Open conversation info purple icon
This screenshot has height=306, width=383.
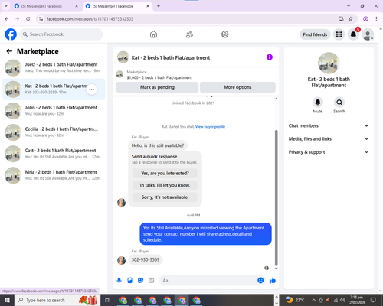tap(270, 57)
